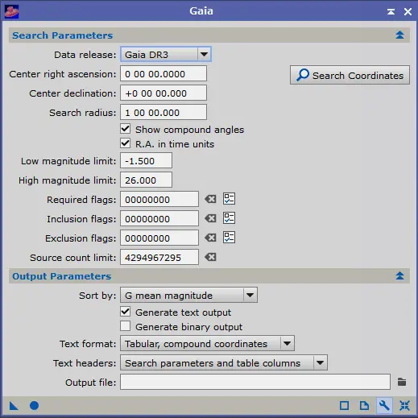Open Exclusion flags selection dialog
Image resolution: width=418 pixels, height=418 pixels.
point(229,238)
